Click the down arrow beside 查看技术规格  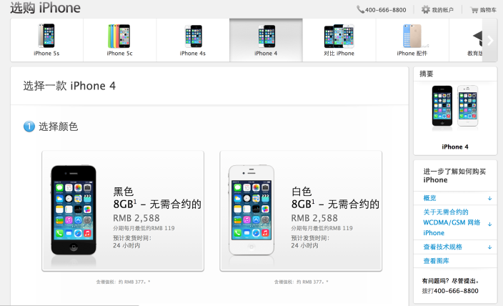tap(490, 247)
